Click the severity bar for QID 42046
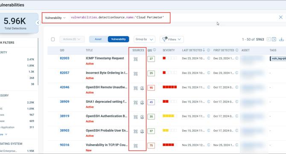Screen dimensions: 286x154 click(x=169, y=87)
